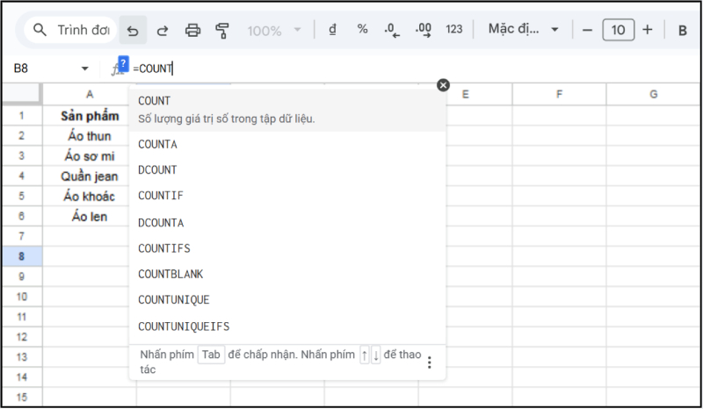Redo the last undone action

163,30
